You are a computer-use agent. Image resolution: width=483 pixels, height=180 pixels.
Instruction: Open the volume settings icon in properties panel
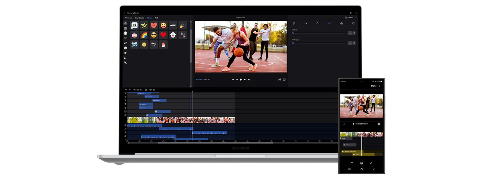coord(306,23)
